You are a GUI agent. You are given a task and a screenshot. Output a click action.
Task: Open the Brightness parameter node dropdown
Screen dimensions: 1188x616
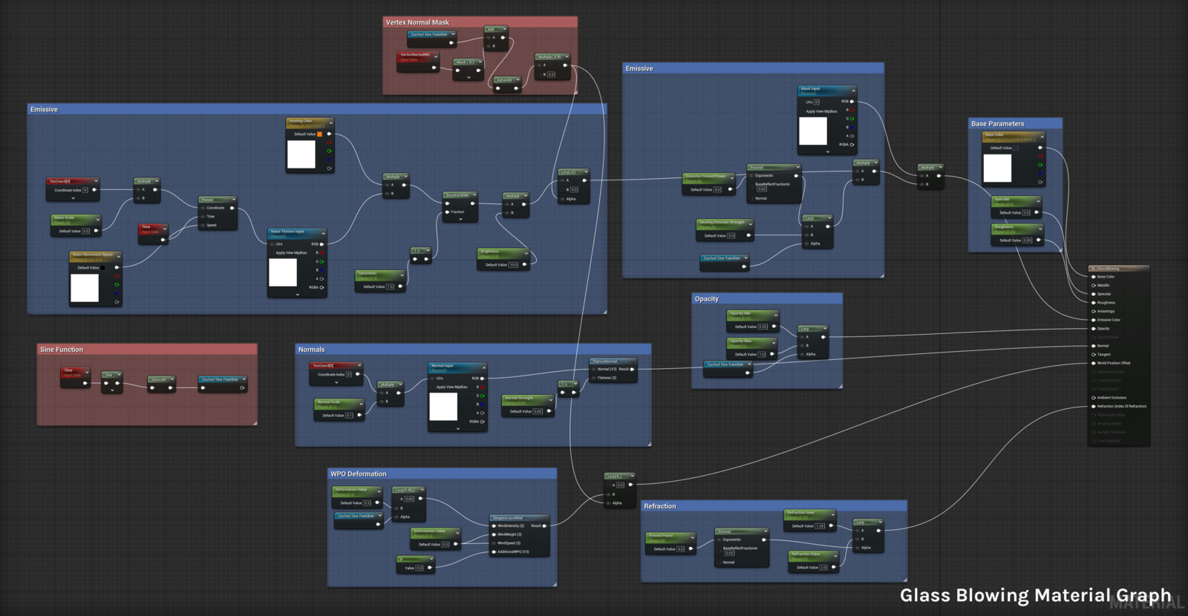526,253
